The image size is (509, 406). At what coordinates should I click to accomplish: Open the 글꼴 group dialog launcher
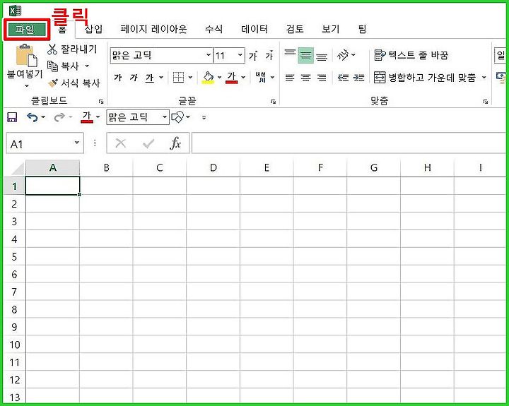(x=274, y=102)
